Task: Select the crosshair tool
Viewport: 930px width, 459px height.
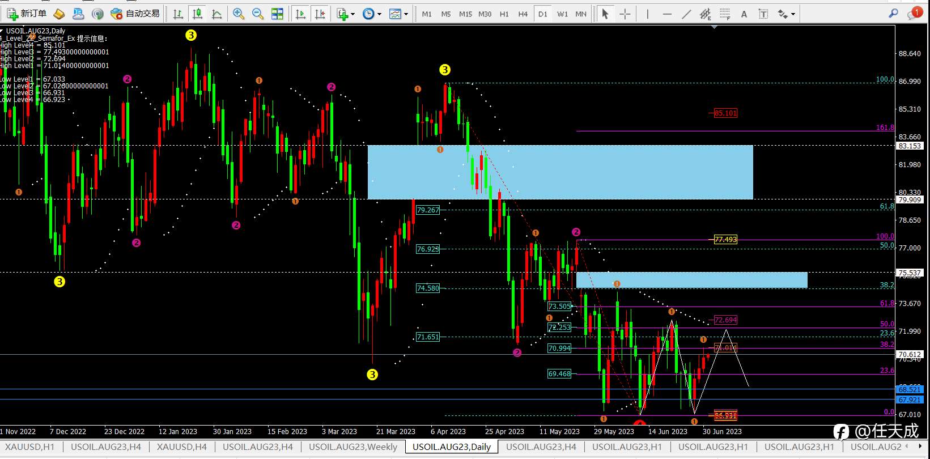Action: (x=625, y=14)
